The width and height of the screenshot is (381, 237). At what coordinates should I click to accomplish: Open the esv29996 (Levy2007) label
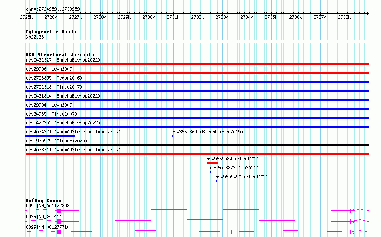50,69
